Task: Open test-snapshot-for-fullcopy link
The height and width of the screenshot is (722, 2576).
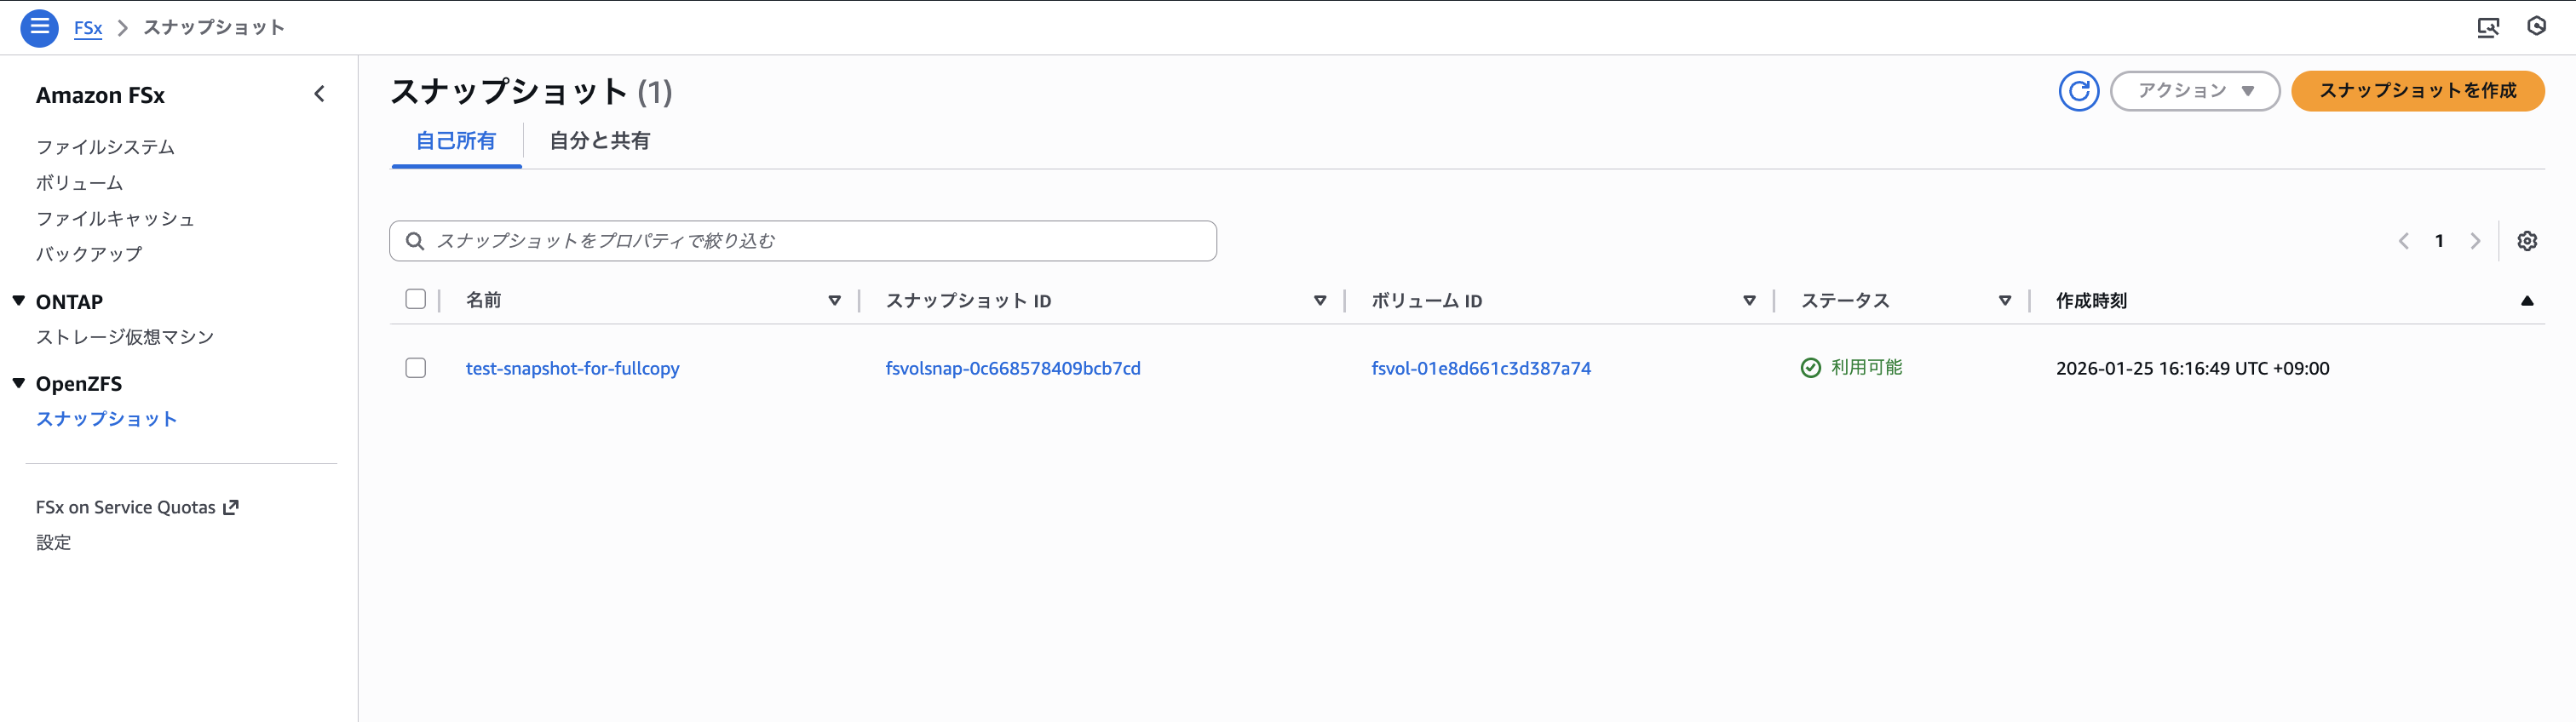Action: 572,368
